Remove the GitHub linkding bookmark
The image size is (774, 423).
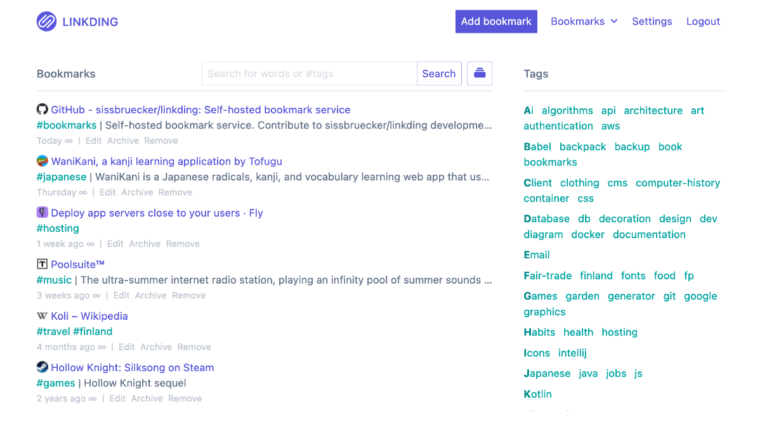161,141
